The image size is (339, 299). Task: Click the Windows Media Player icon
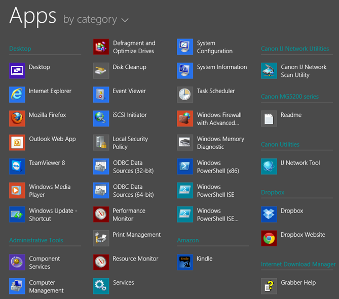click(17, 191)
